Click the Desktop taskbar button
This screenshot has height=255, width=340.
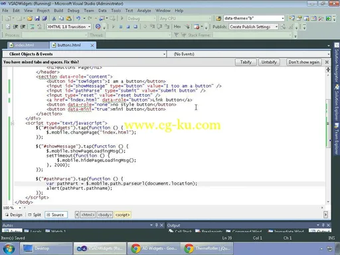[x=46, y=248]
